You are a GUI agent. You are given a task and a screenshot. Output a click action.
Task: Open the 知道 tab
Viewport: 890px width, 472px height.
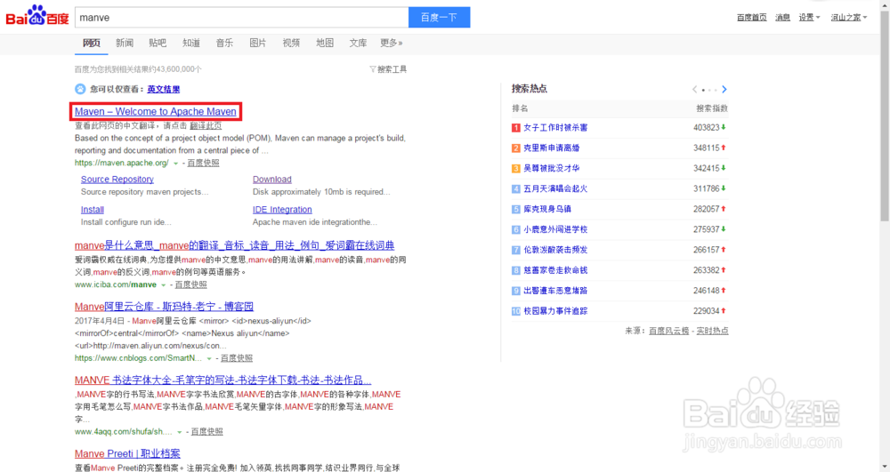pyautogui.click(x=191, y=43)
